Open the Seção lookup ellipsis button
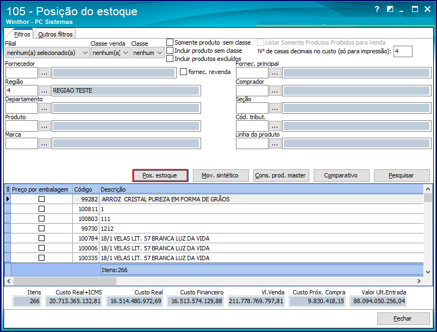This screenshot has height=332, width=437. click(x=275, y=108)
